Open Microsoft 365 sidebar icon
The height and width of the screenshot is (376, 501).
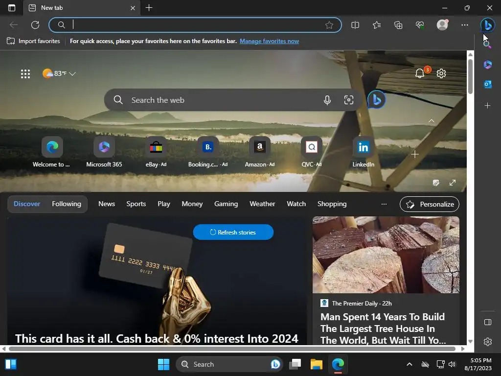click(x=488, y=65)
